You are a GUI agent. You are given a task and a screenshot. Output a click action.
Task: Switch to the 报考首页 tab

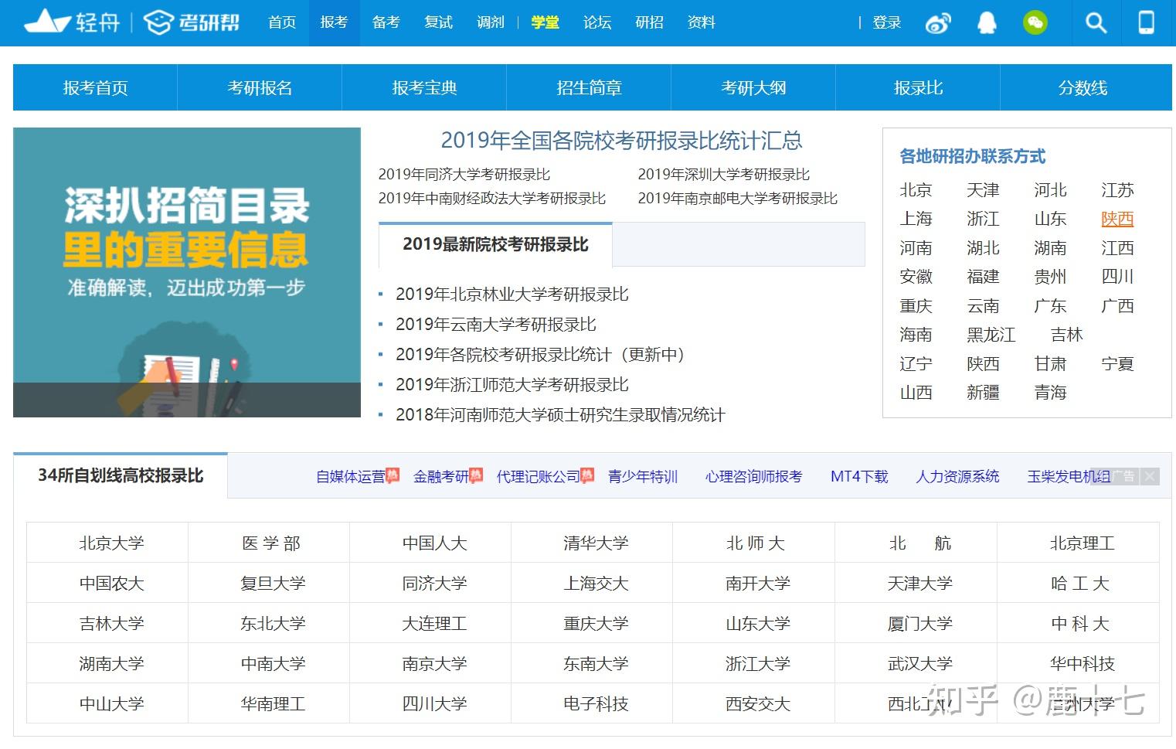(95, 87)
